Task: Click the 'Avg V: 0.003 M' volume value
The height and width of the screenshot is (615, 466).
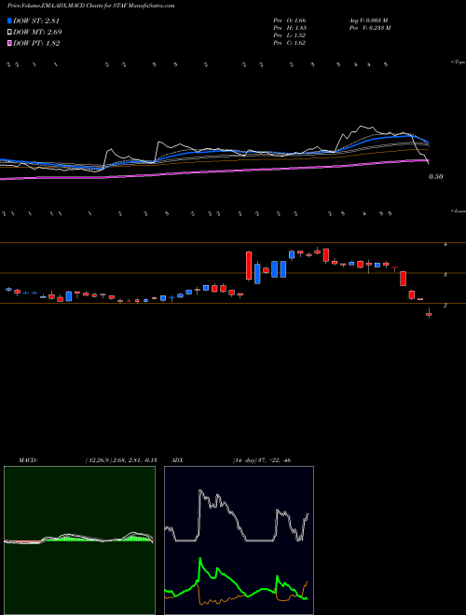Action: point(368,20)
